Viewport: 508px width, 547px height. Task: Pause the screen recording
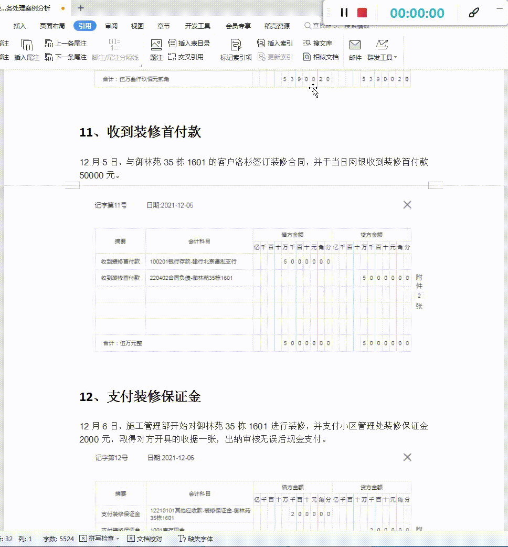click(345, 13)
